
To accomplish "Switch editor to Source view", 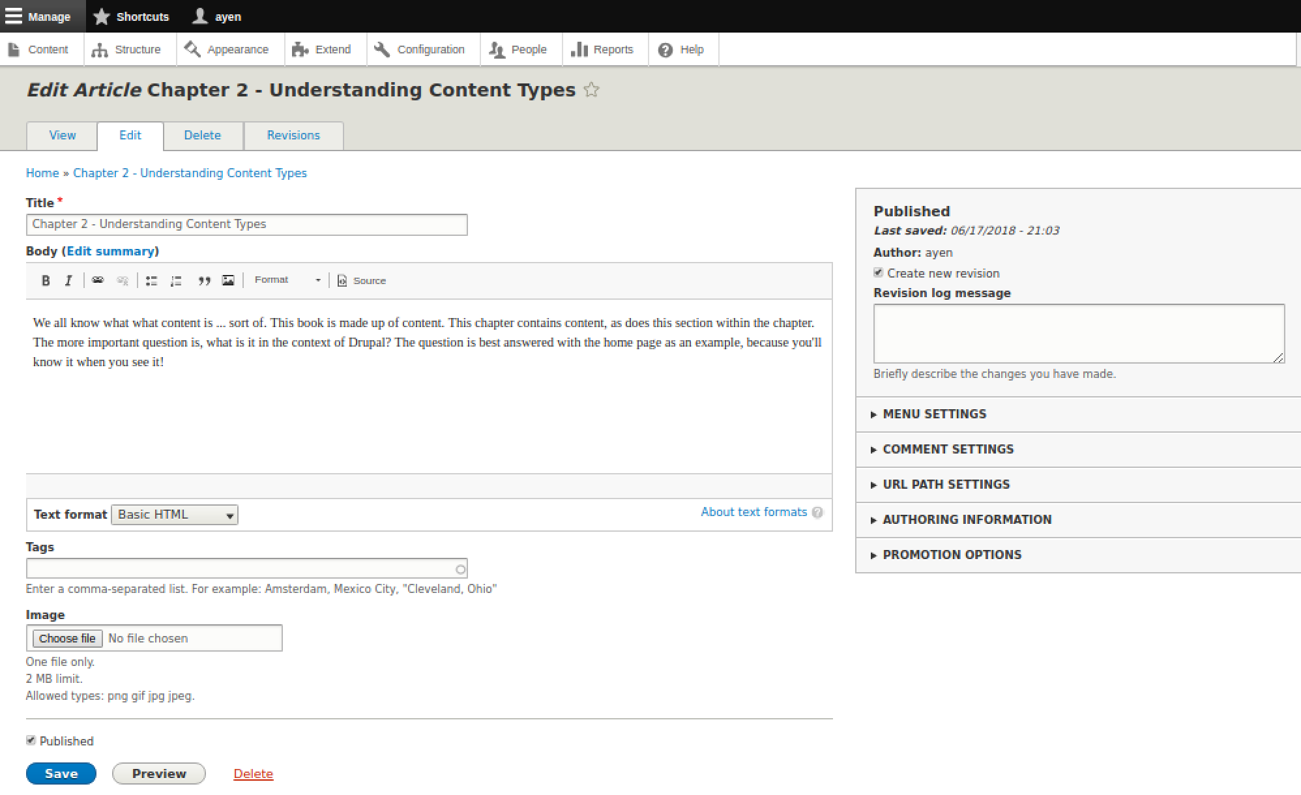I will pyautogui.click(x=362, y=281).
